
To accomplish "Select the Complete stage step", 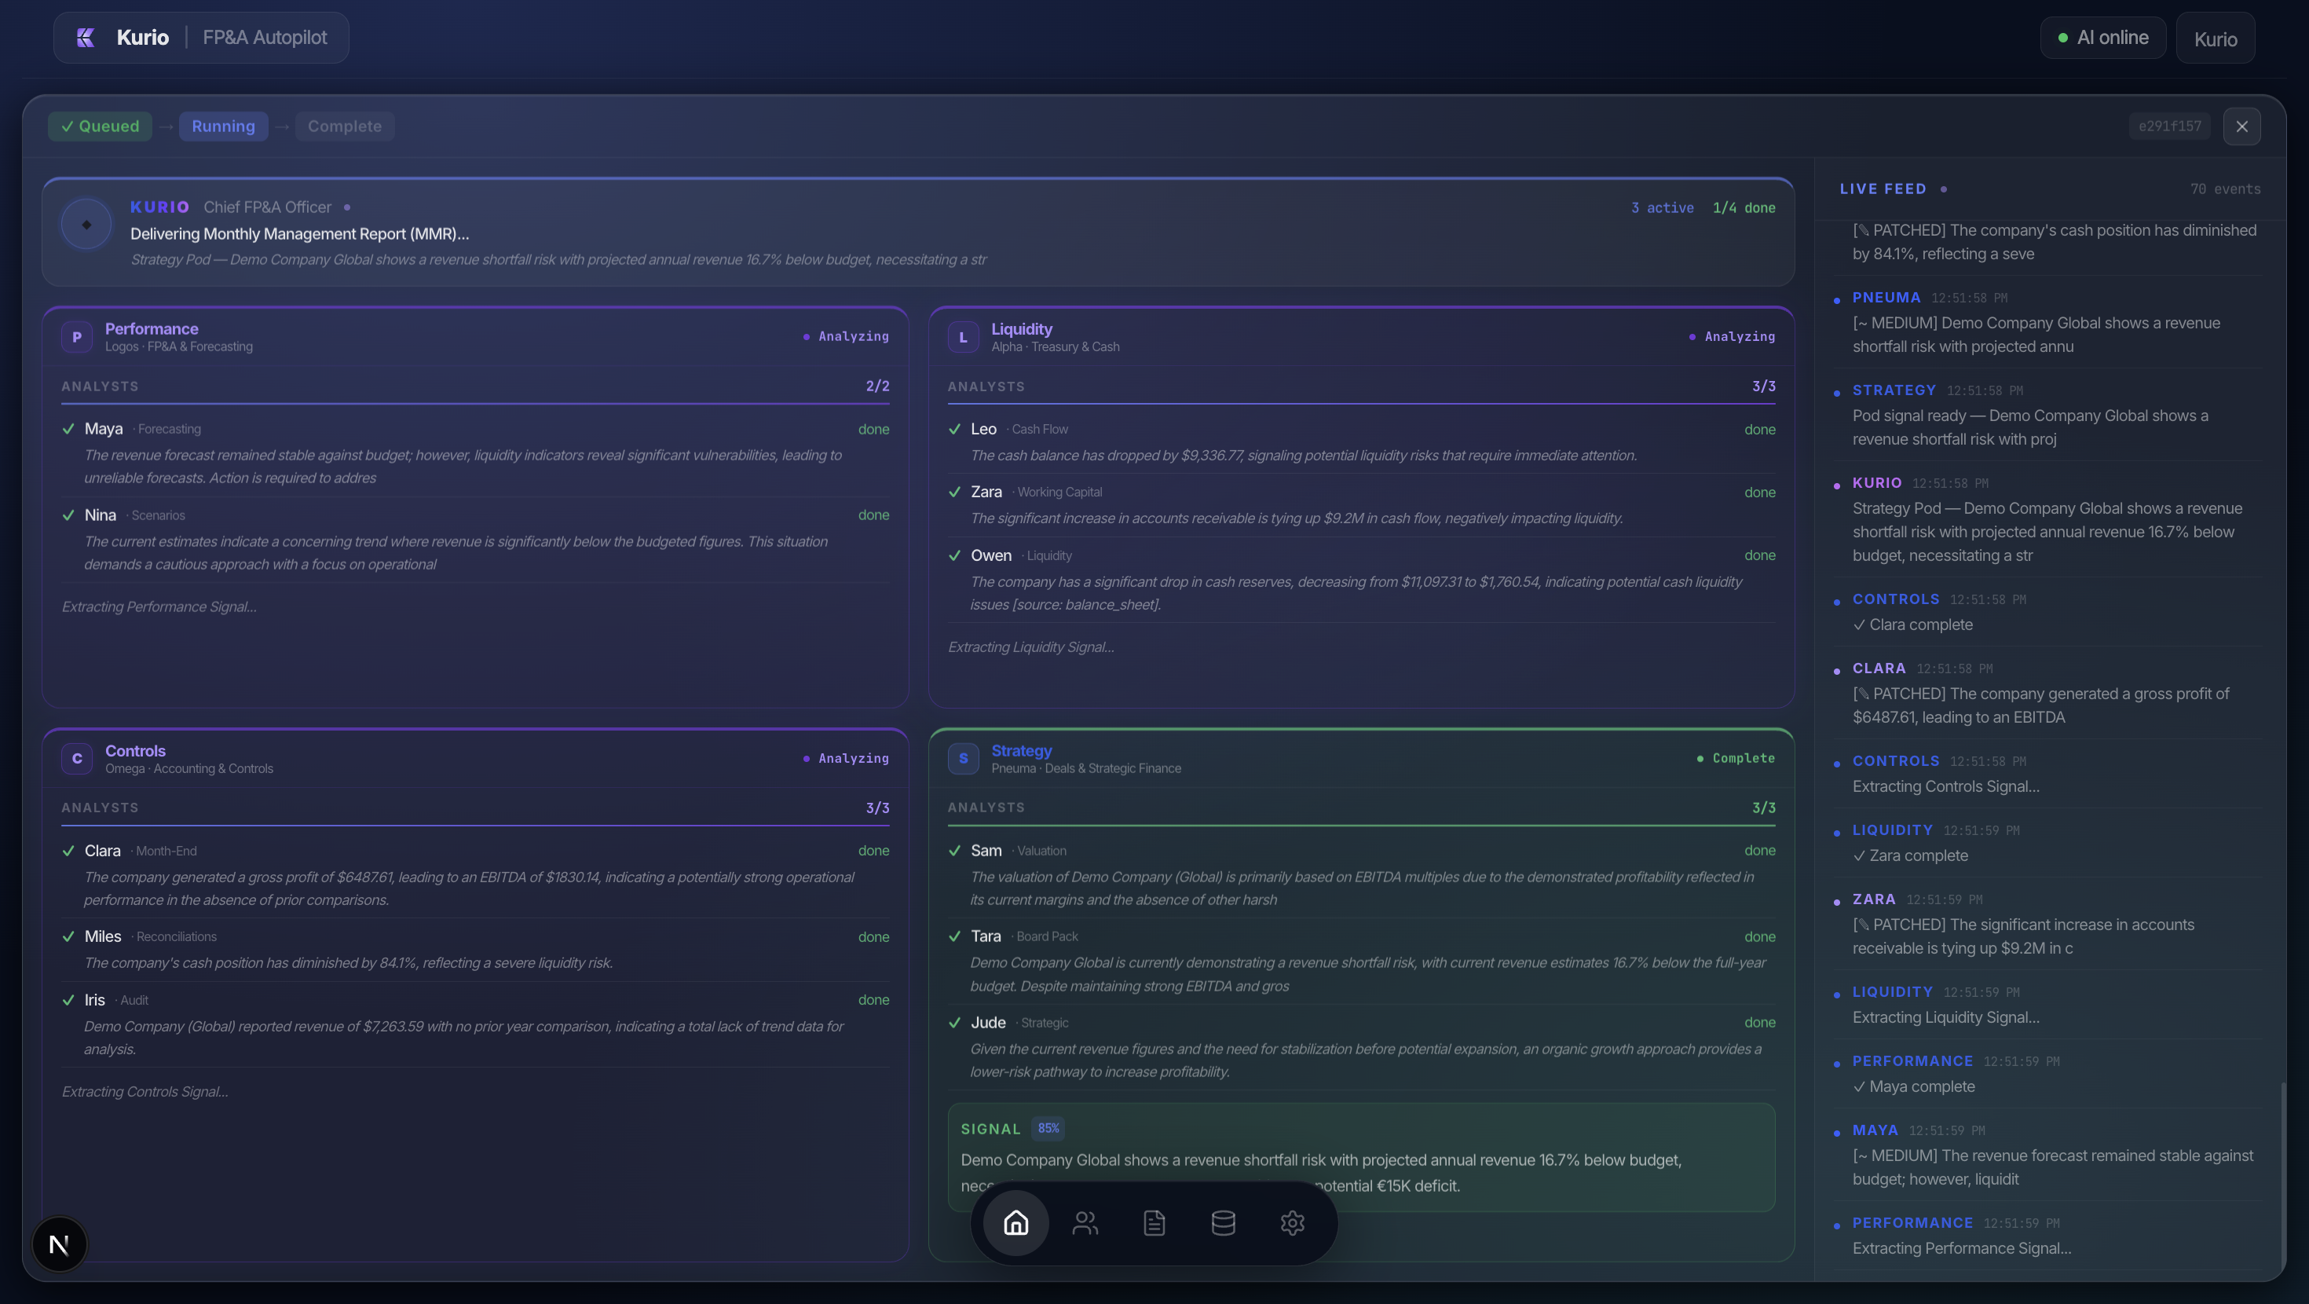I will [344, 126].
